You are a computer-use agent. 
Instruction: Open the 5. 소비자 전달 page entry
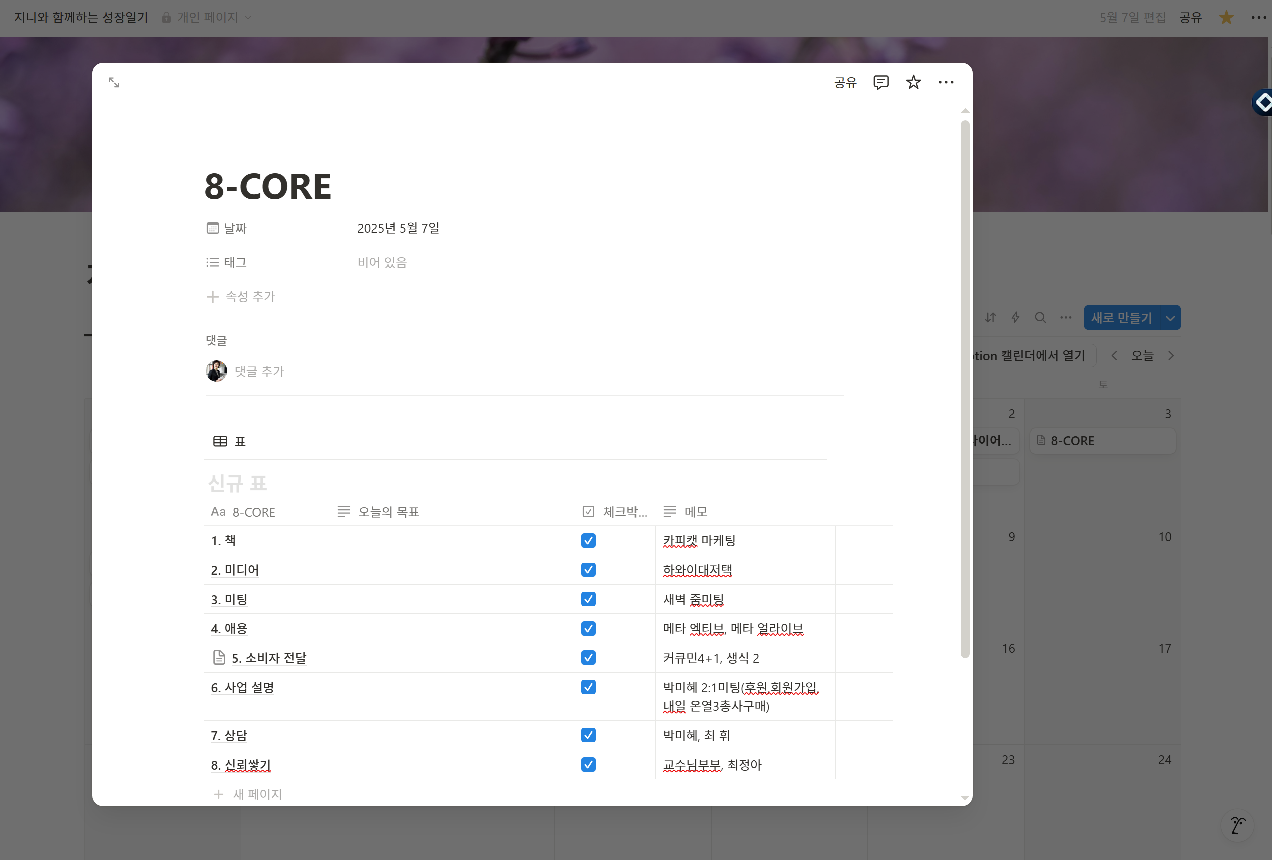[268, 658]
